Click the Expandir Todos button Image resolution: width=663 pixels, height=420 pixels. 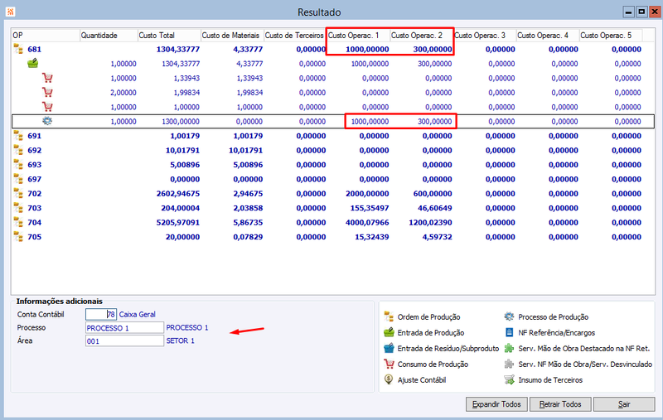496,404
